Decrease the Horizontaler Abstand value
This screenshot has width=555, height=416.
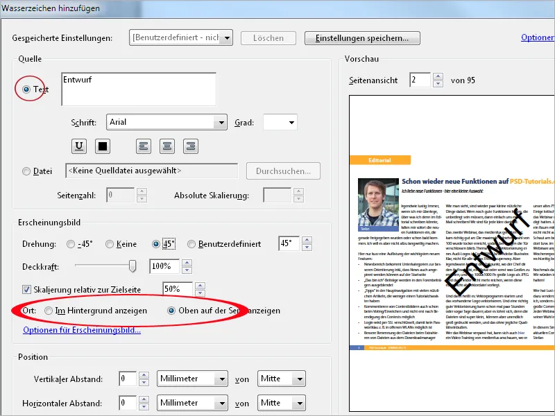[x=144, y=407]
